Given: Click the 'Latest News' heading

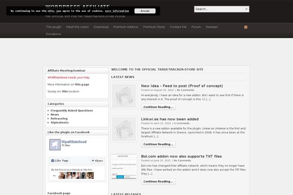Looking at the screenshot, I should tap(123, 77).
